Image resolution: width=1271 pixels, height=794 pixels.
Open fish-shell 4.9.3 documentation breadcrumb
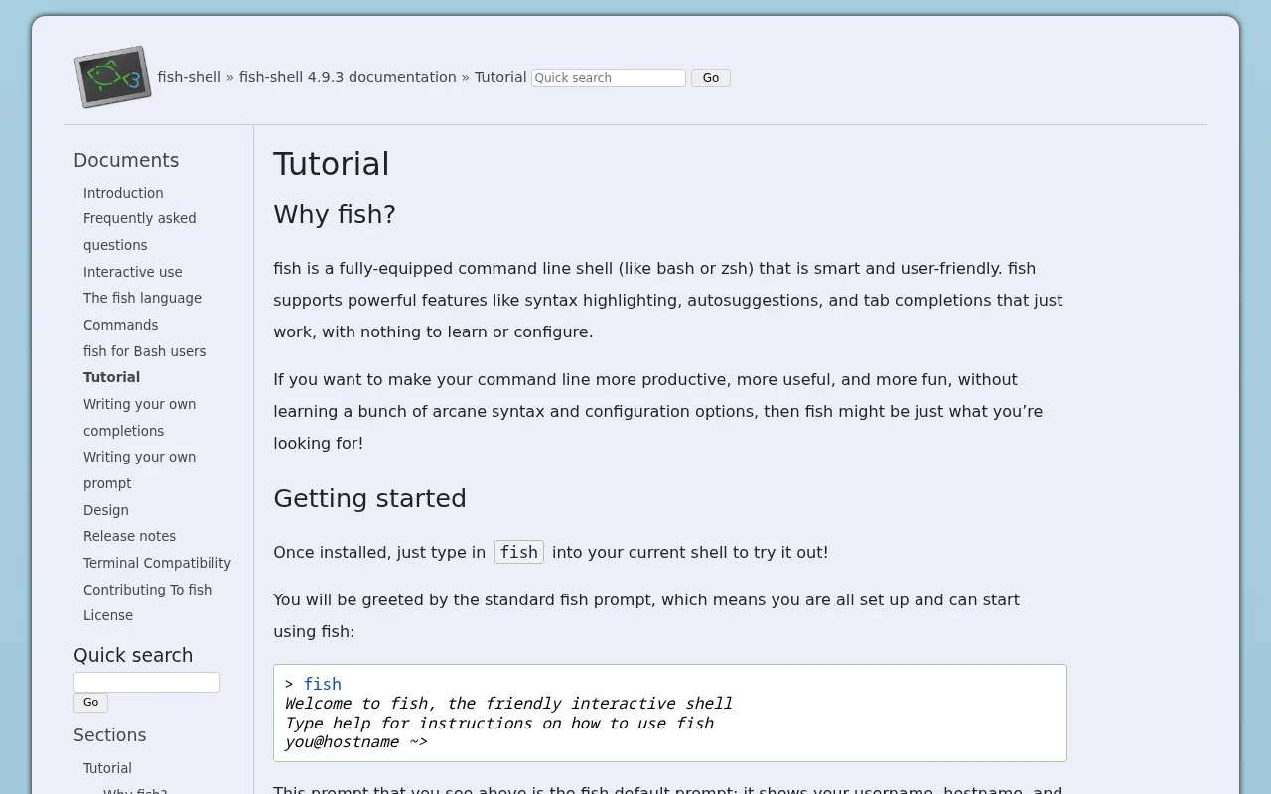[348, 77]
